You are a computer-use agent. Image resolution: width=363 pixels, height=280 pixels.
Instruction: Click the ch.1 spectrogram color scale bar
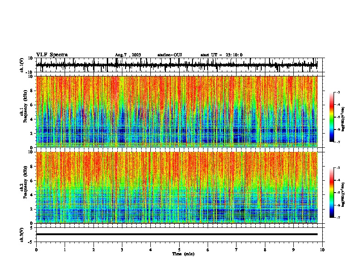332,117
